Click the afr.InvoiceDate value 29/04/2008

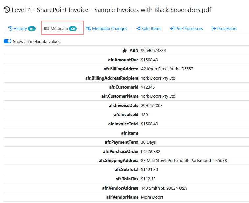(x=152, y=106)
